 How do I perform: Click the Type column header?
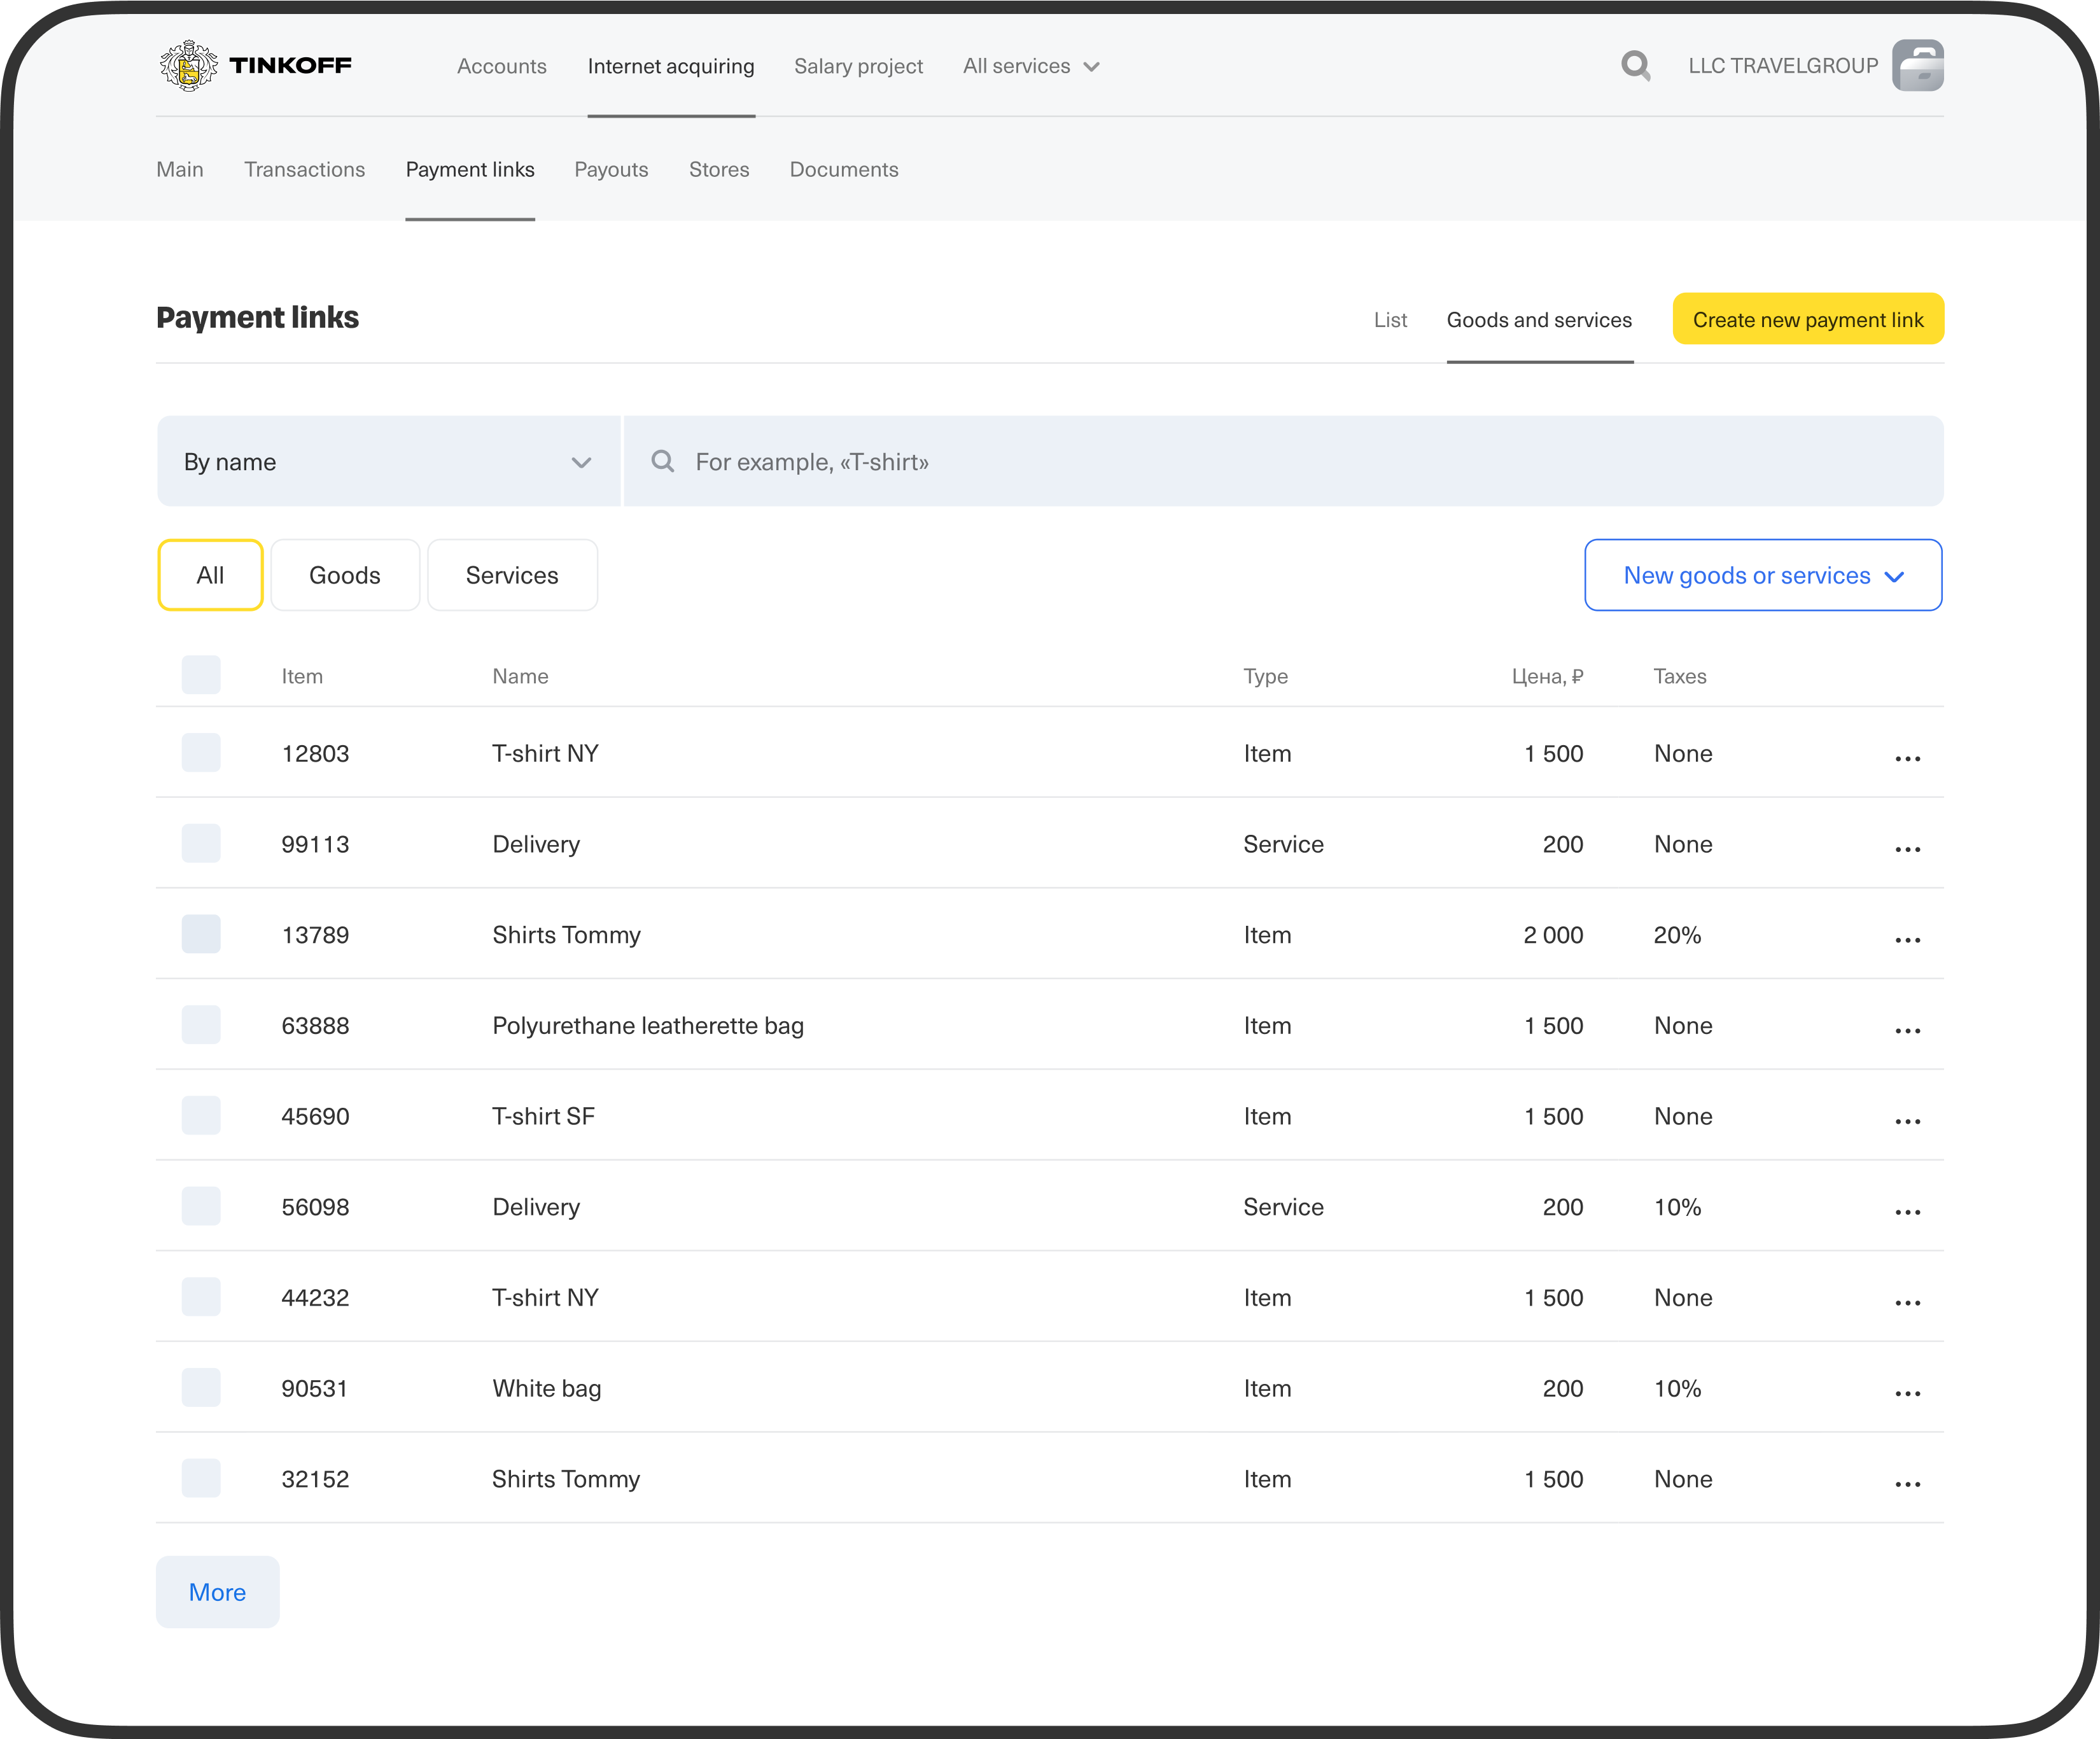click(x=1265, y=676)
